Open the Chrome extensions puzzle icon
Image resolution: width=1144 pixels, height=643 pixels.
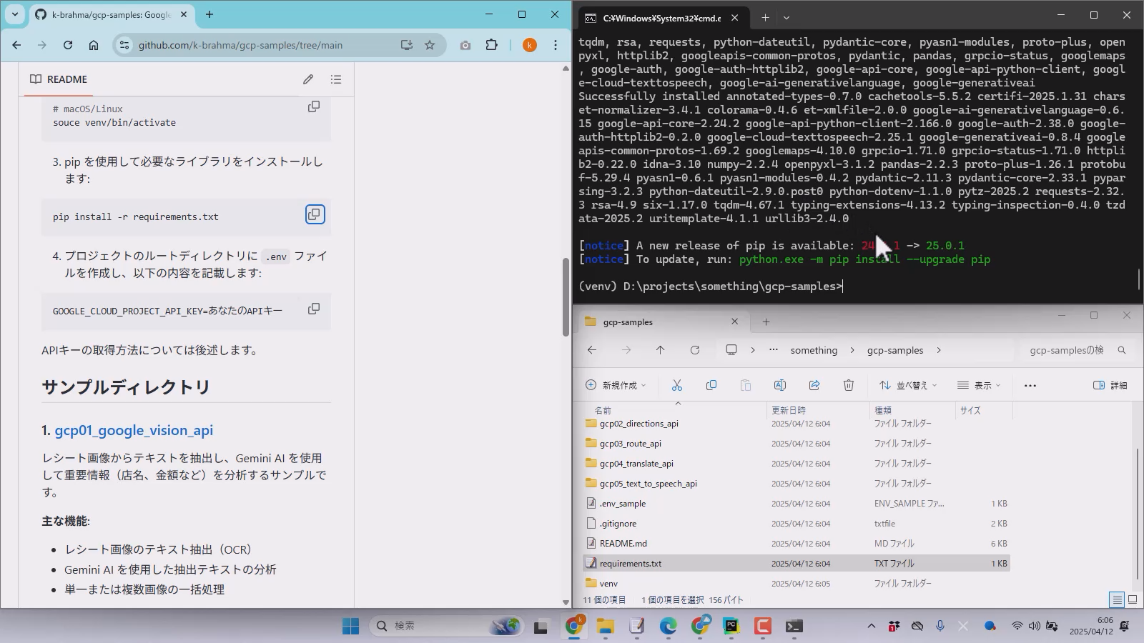click(x=492, y=45)
